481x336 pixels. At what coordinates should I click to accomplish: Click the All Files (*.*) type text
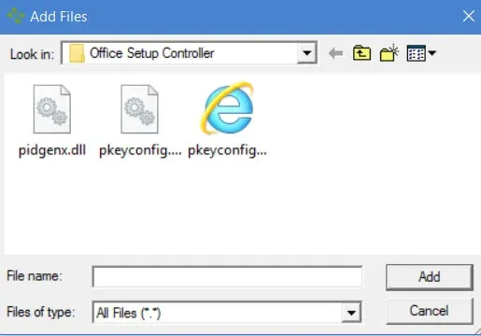pyautogui.click(x=129, y=313)
